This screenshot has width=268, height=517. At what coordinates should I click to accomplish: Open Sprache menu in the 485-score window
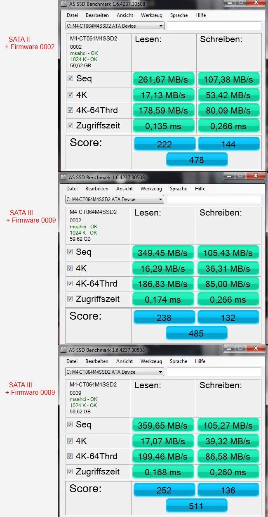[179, 189]
